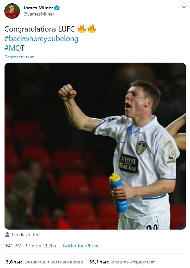The width and height of the screenshot is (190, 268).
Task: View the 3,6 тыс. retweets and comments
Action: [x=45, y=262]
